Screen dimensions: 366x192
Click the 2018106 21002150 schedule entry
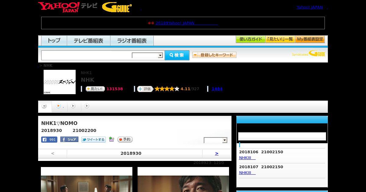click(x=261, y=152)
